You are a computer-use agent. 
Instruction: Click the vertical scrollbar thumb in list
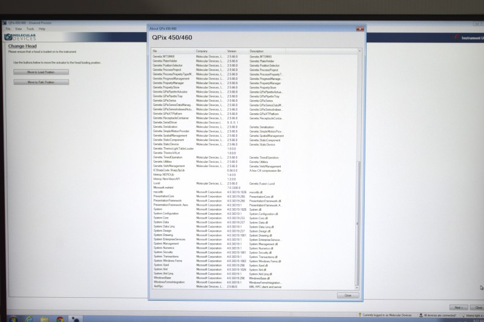358,223
